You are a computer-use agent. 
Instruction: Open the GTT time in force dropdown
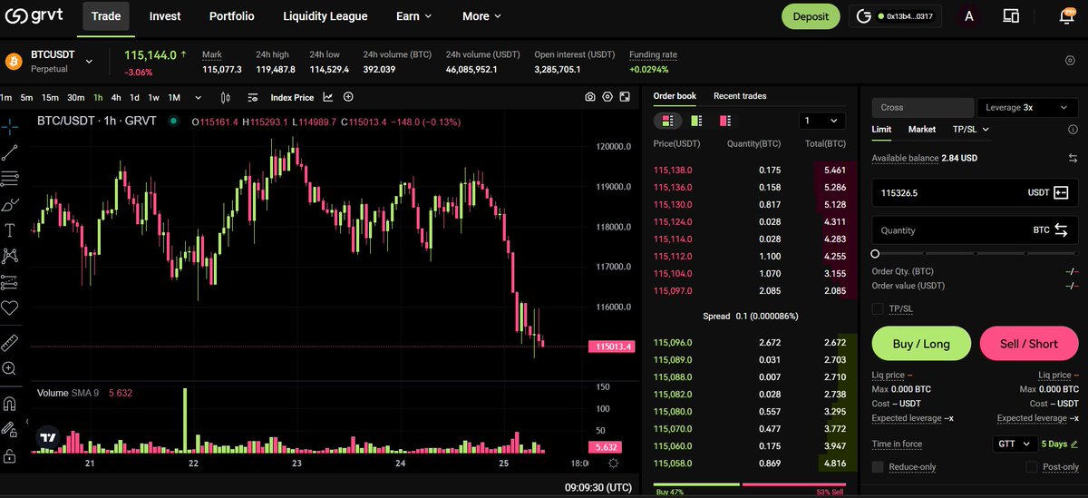point(1014,444)
